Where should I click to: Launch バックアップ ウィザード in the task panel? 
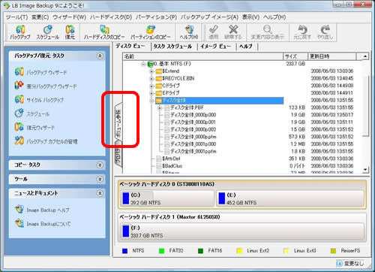coord(40,72)
